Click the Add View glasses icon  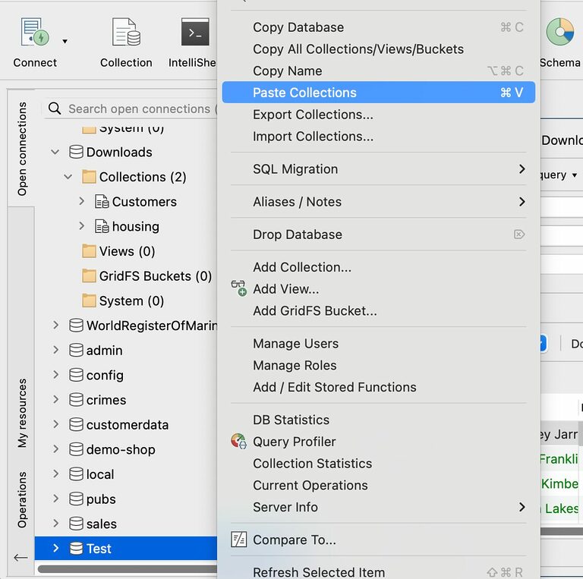tap(238, 289)
